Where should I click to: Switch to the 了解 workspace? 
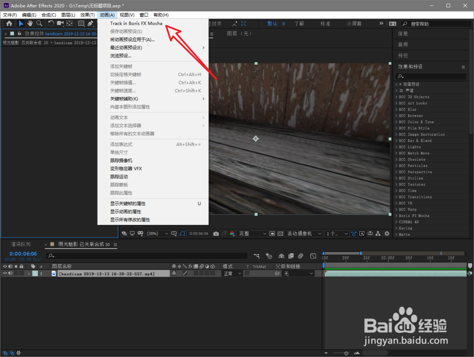[299, 24]
